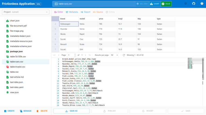Viewport: 206px width, 115px height.
Task: Click the brand column header
Action: point(69,19)
